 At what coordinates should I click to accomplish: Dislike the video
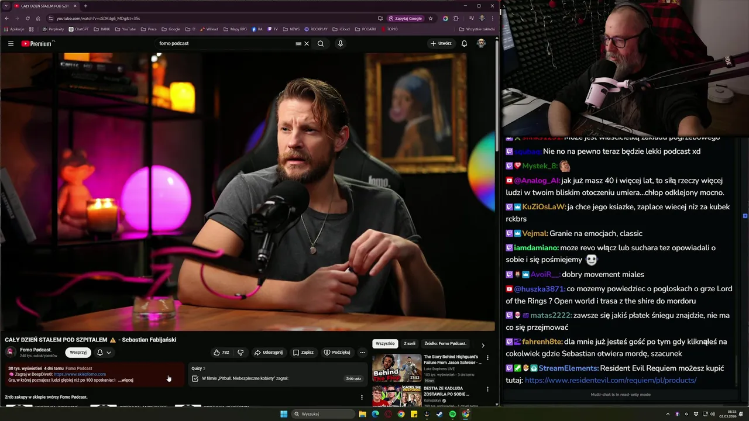[240, 353]
